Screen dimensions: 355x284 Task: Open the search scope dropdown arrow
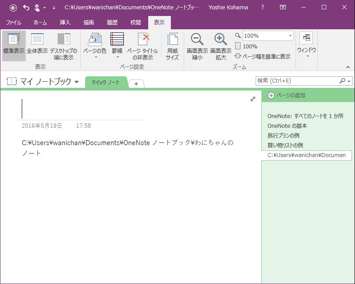coord(349,81)
